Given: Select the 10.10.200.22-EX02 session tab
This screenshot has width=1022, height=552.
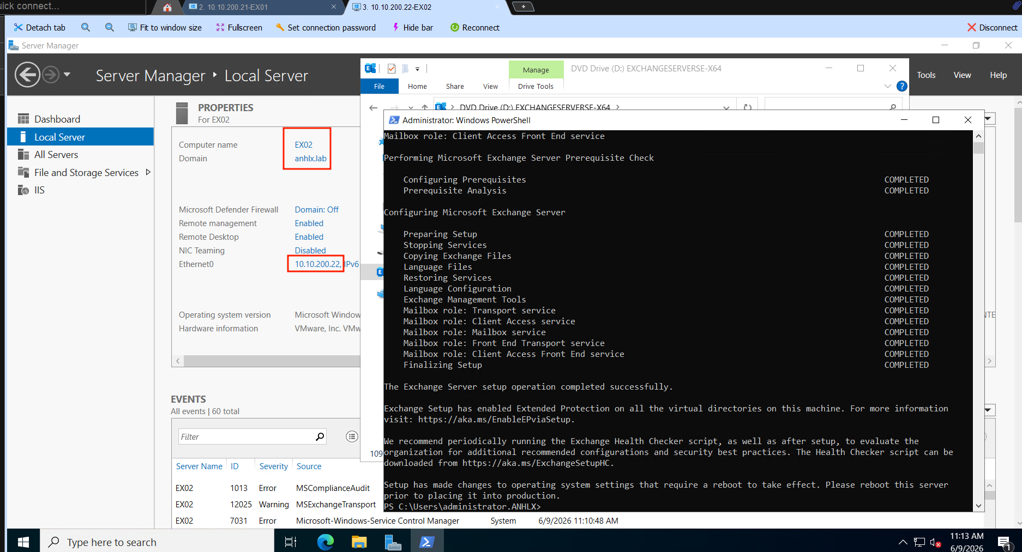Looking at the screenshot, I should [x=425, y=7].
